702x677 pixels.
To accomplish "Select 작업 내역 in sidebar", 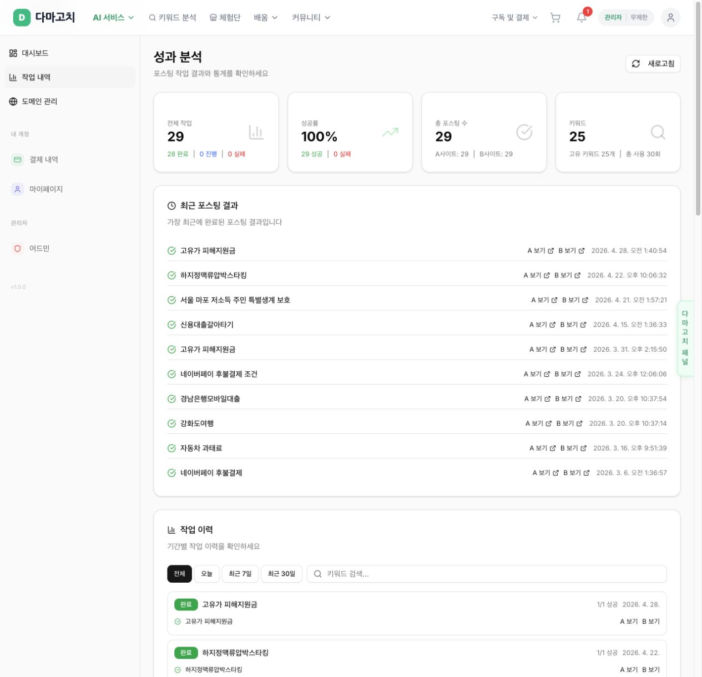I will (x=70, y=77).
